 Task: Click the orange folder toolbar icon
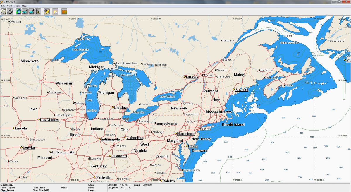[64, 11]
